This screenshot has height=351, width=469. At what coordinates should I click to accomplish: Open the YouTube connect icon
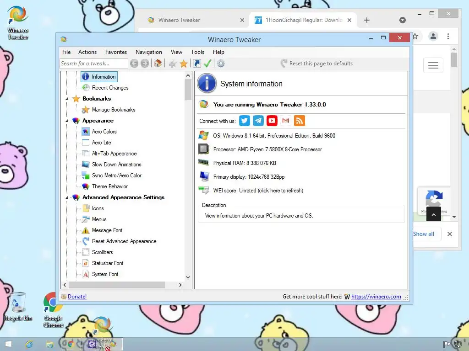click(272, 121)
